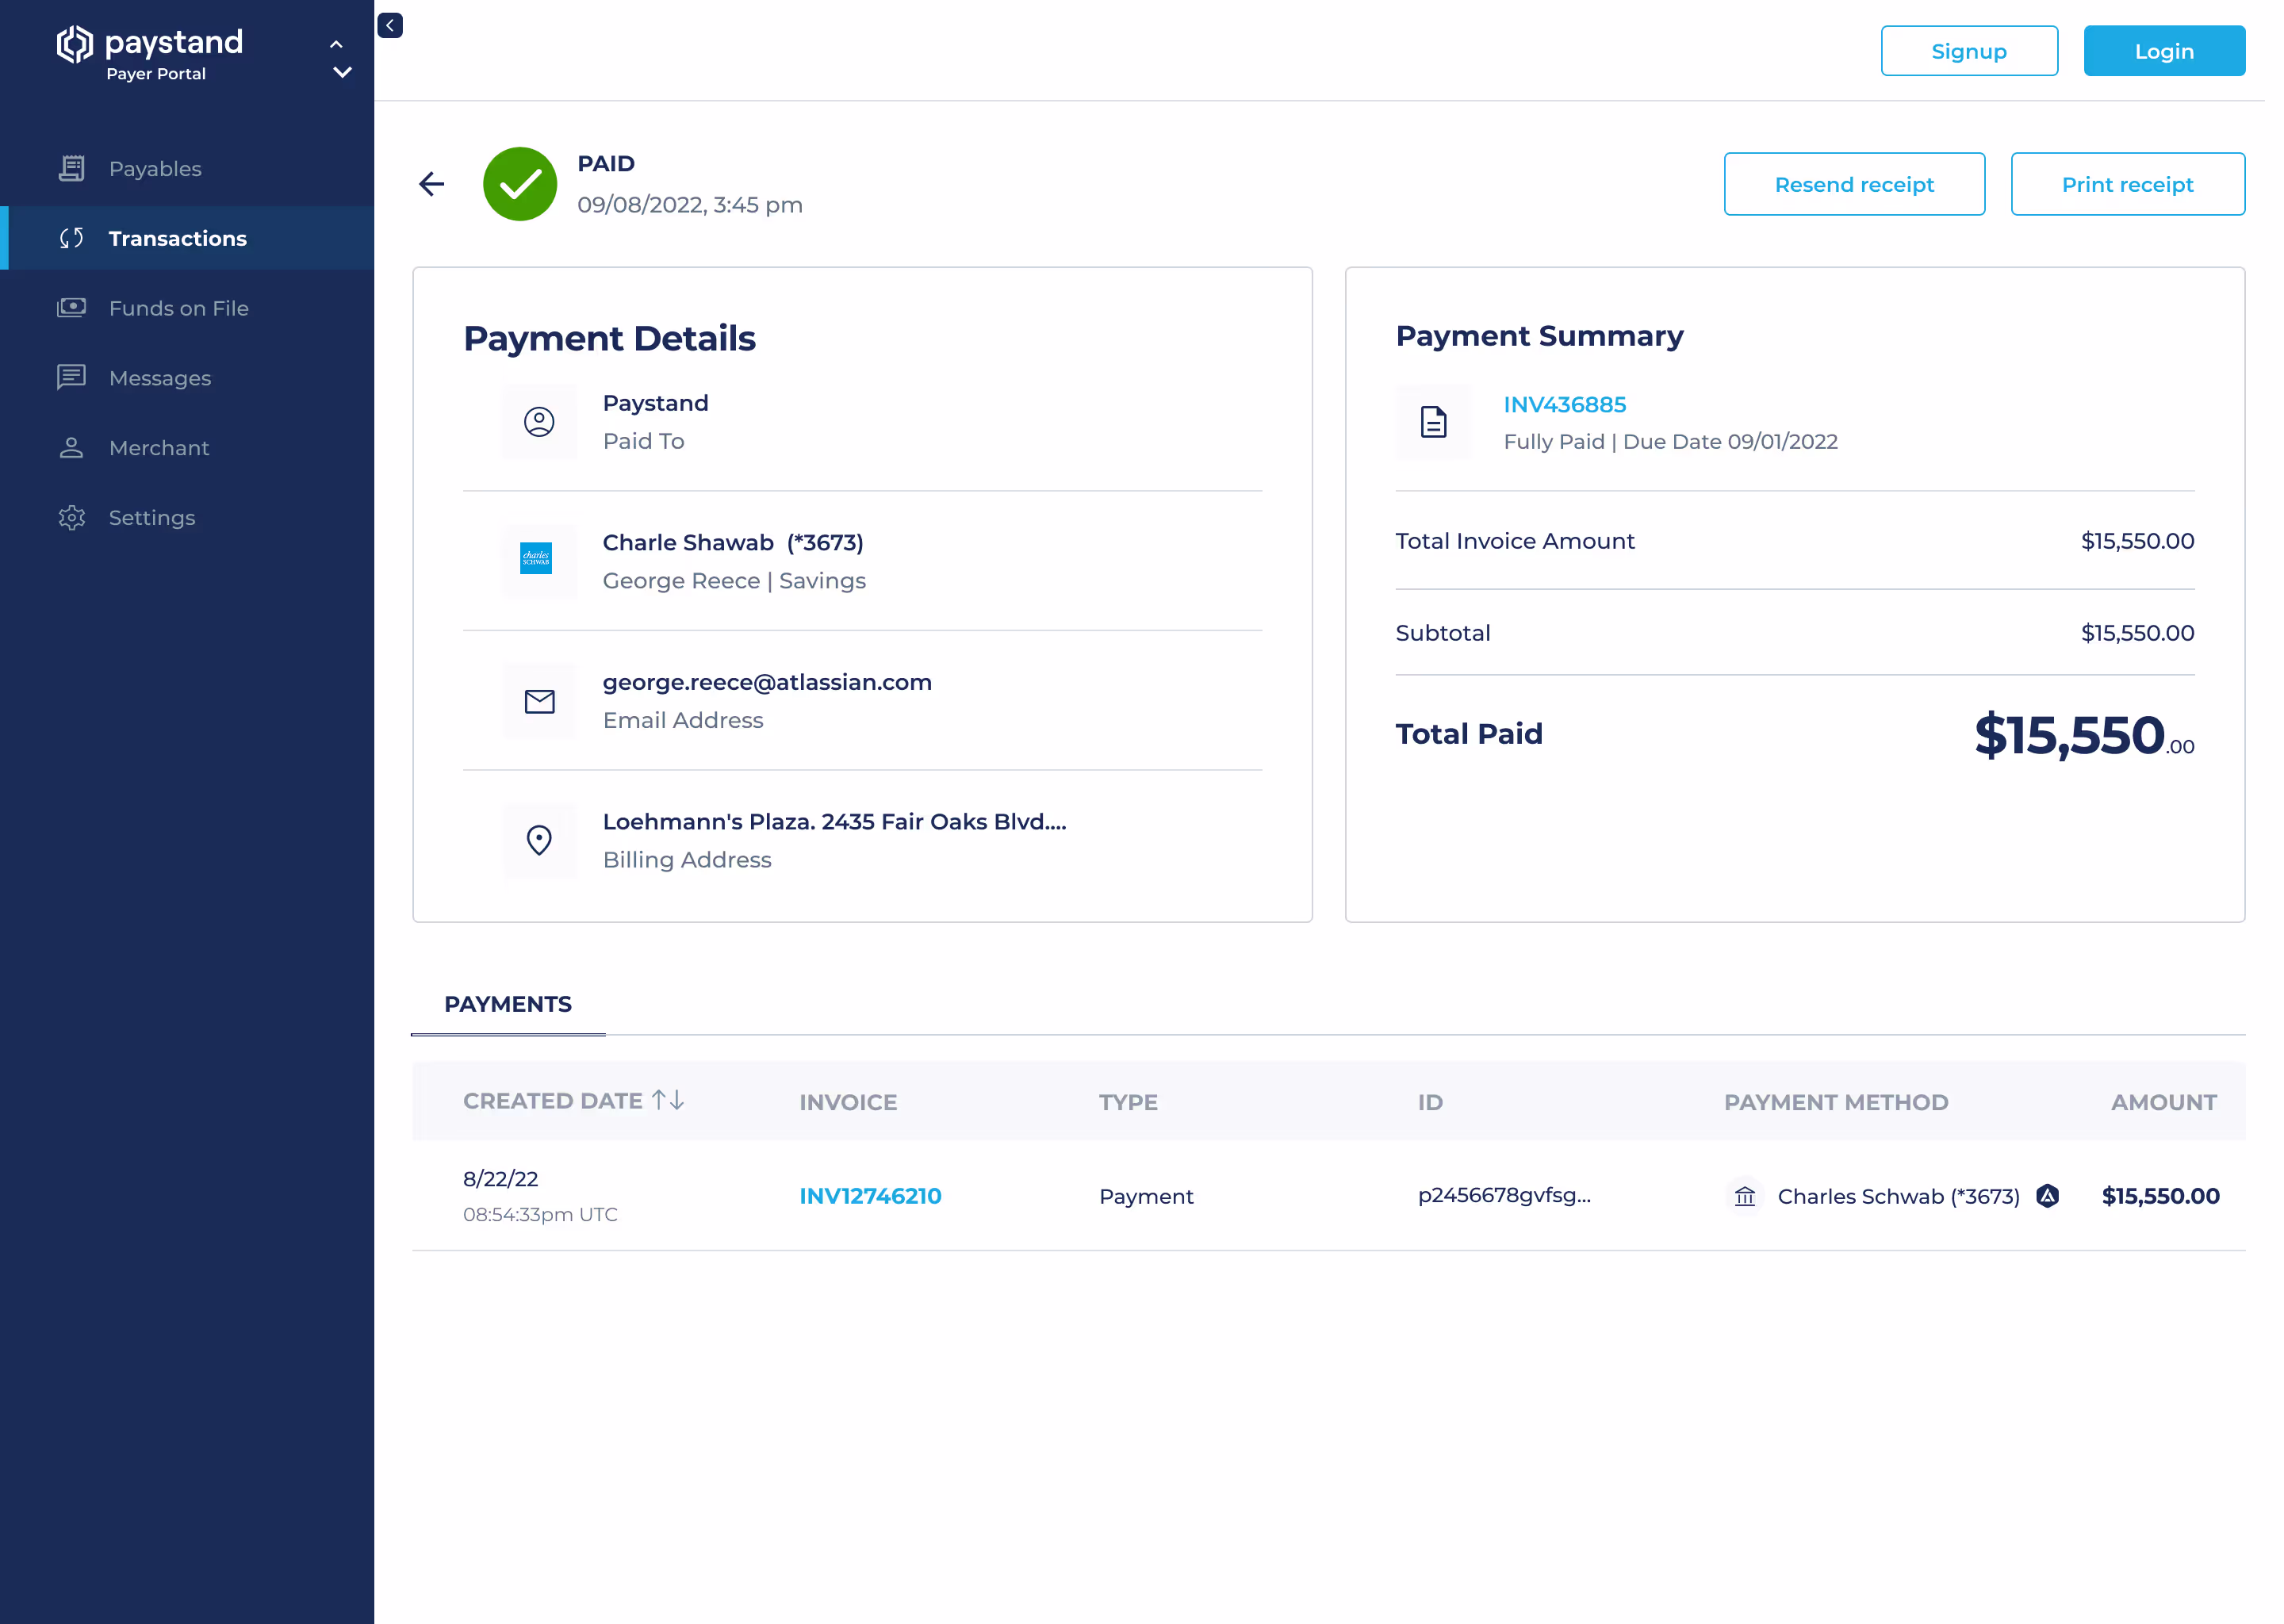The image size is (2284, 1624).
Task: Click the Loehmann's Plaza billing address text
Action: coord(834,822)
